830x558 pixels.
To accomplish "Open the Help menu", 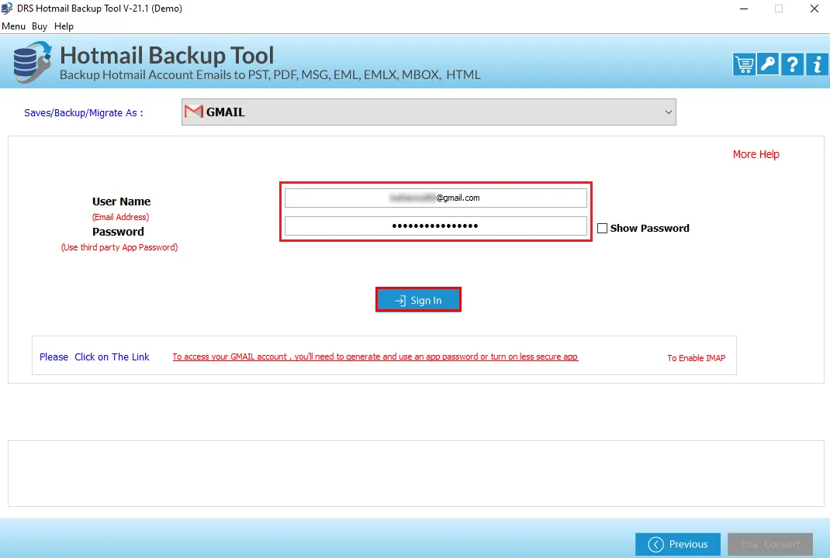I will click(x=64, y=26).
